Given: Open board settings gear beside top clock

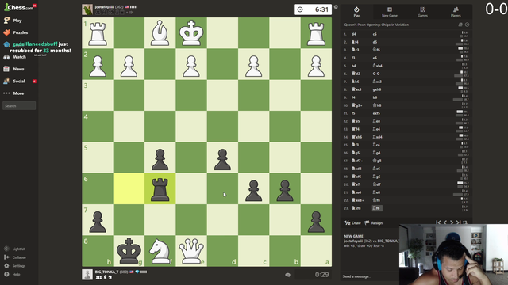Looking at the screenshot, I should [x=336, y=7].
